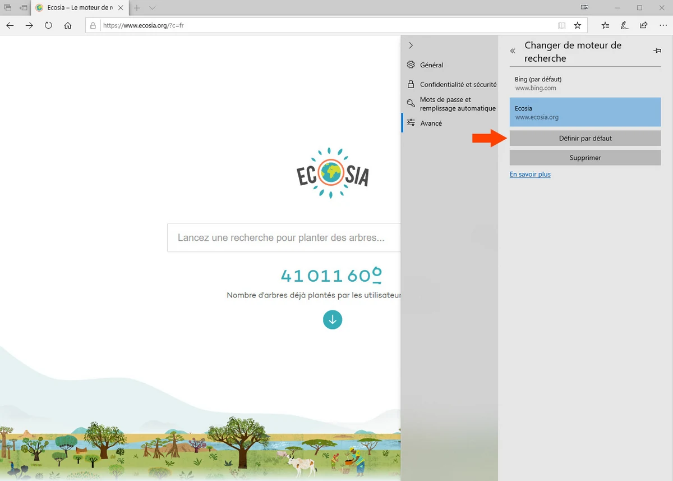Viewport: 673px width, 481px height.
Task: Pin the settings pane open
Action: (x=657, y=50)
